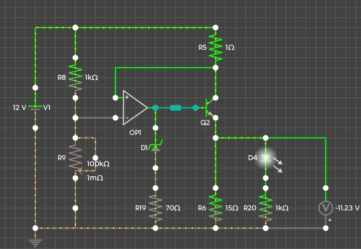The width and height of the screenshot is (361, 249).
Task: Click the R6 label text
Action: pyautogui.click(x=202, y=208)
